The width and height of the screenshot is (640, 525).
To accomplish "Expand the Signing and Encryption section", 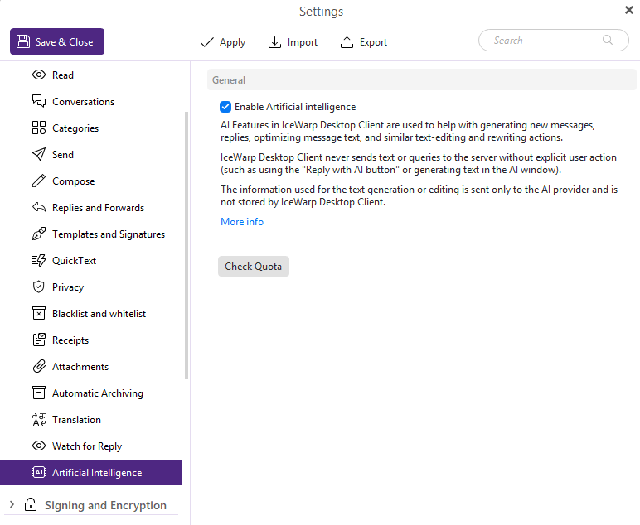I will click(x=11, y=505).
